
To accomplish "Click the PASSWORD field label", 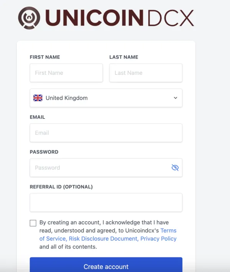I will point(44,152).
